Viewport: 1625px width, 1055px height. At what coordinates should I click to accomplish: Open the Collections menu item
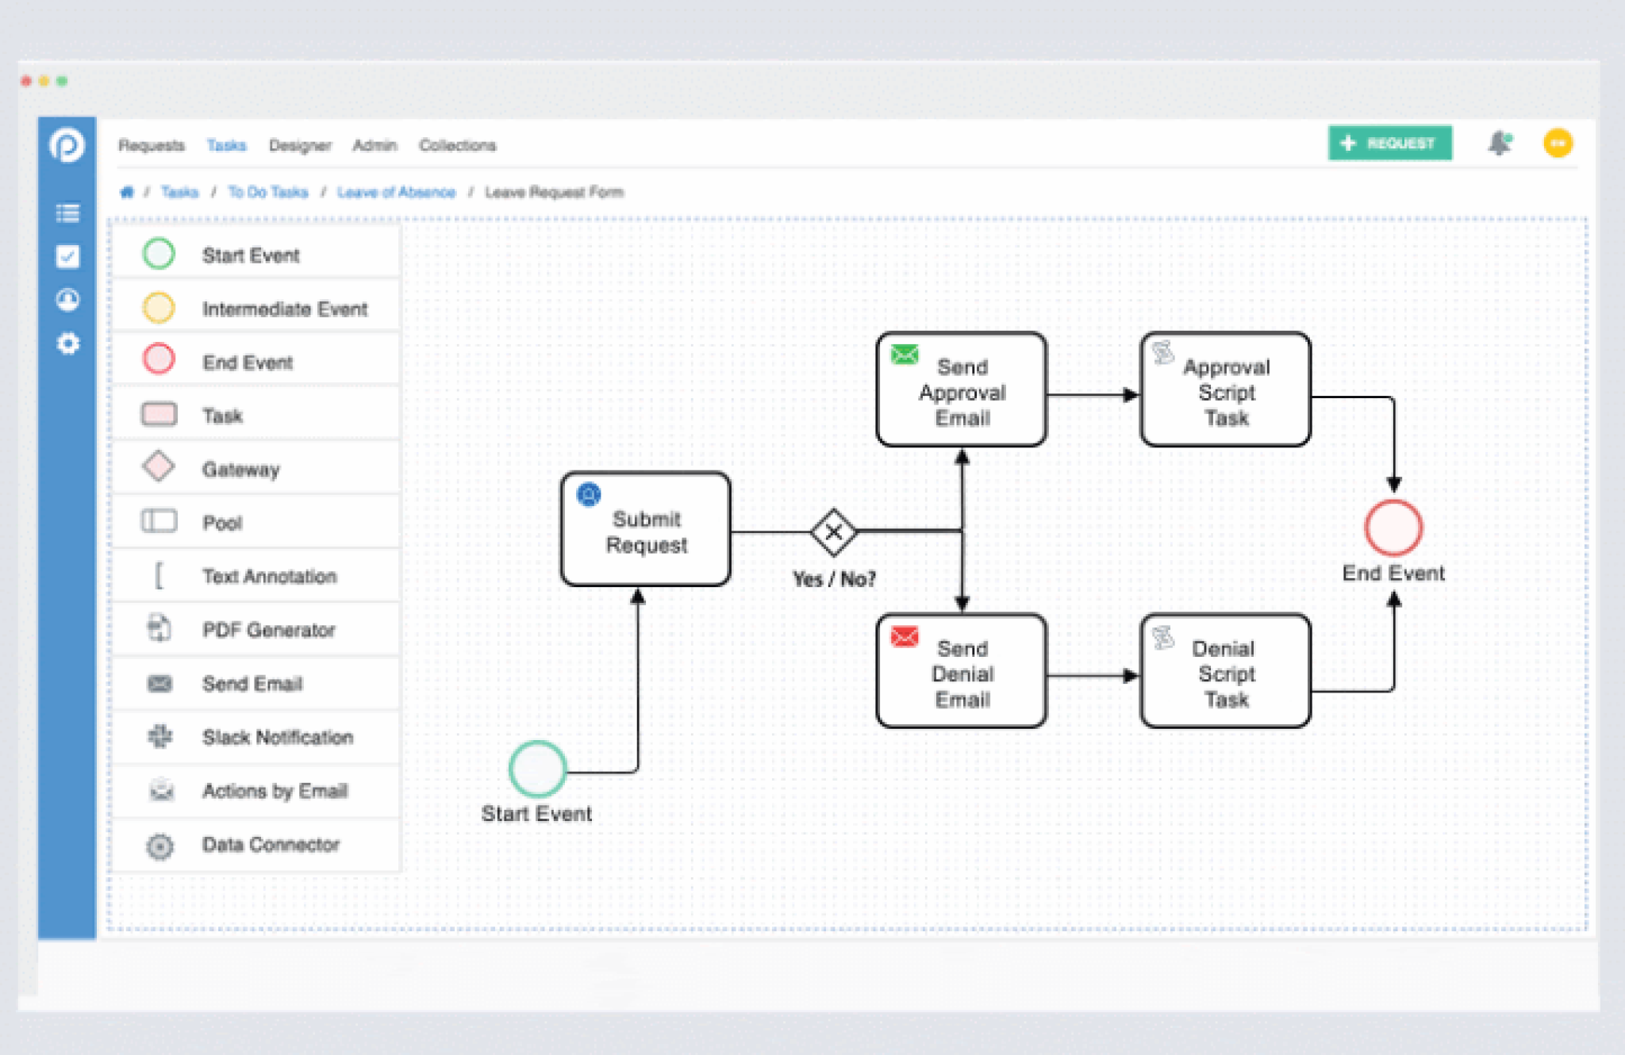[x=457, y=145]
